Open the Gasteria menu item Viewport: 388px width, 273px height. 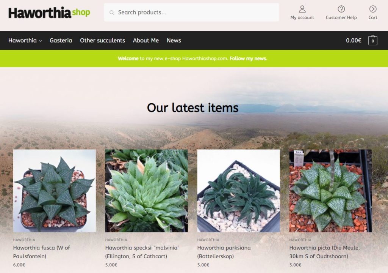point(61,40)
